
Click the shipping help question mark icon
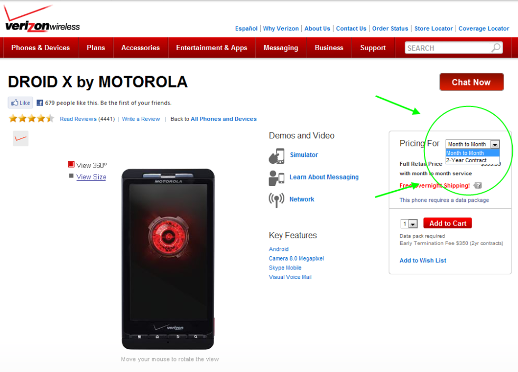pos(478,185)
